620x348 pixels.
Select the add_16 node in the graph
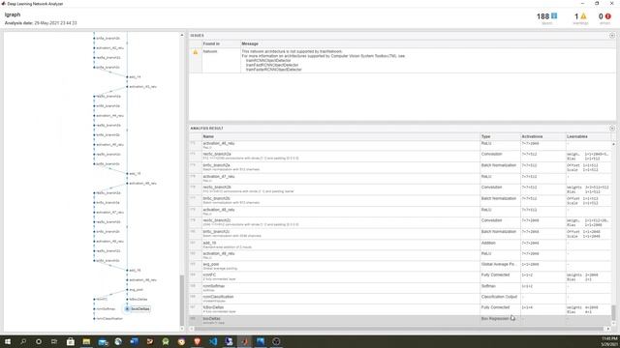point(135,271)
